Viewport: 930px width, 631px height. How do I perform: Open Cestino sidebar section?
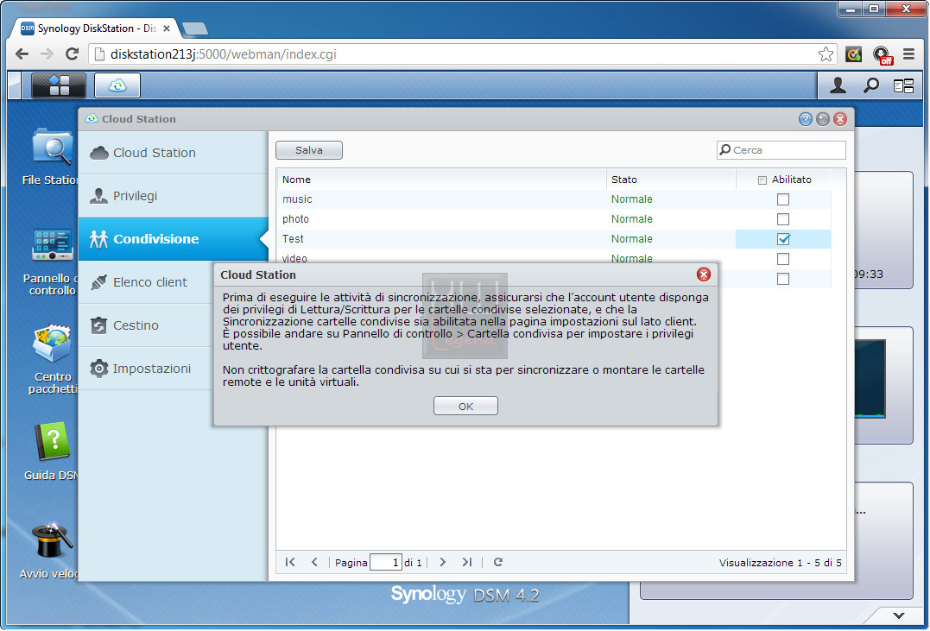(146, 325)
